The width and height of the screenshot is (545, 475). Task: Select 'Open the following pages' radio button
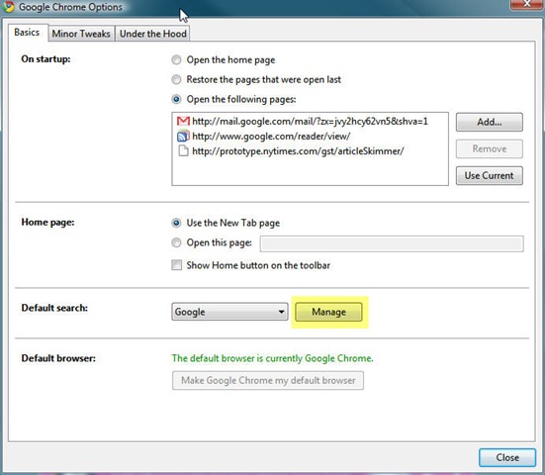(177, 99)
